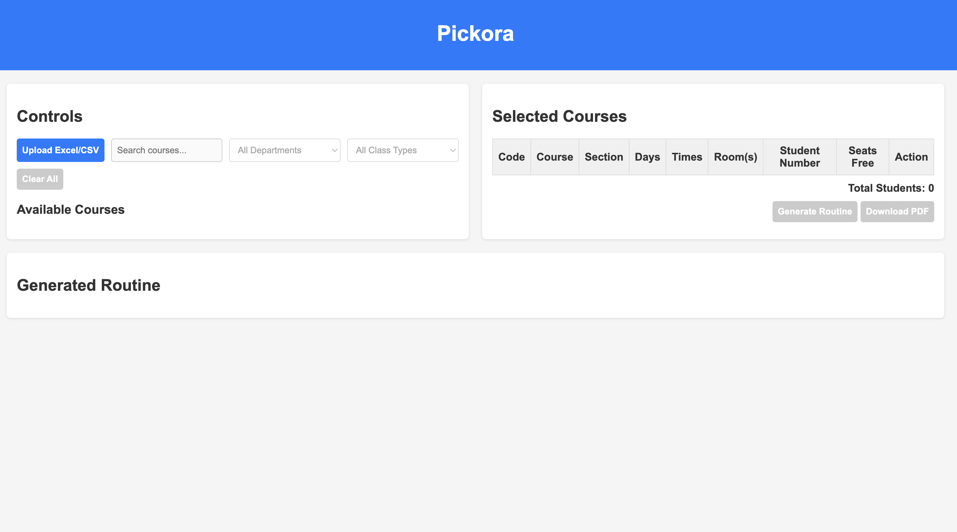Click the Available Courses heading

(71, 209)
